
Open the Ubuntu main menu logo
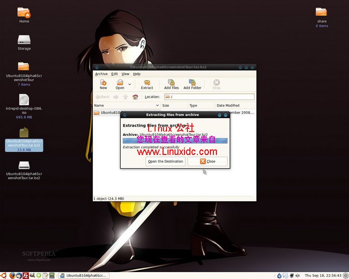click(x=4, y=276)
